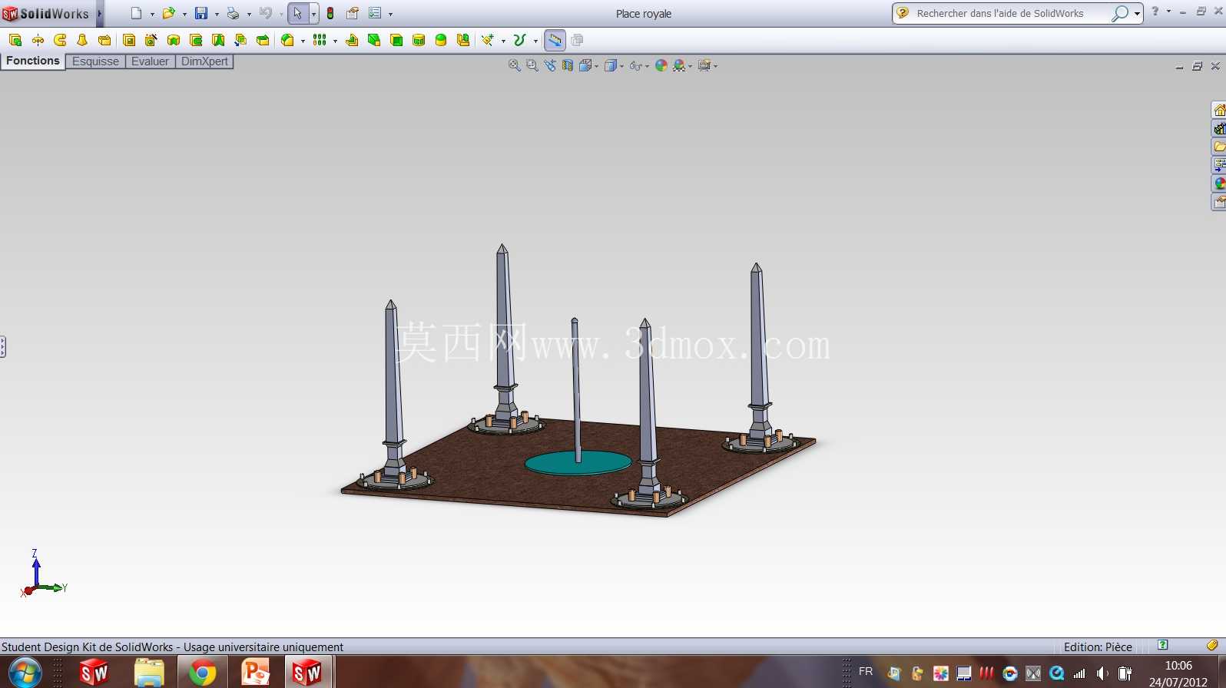Expand the Open file dropdown arrow
This screenshot has width=1226, height=688.
pos(184,14)
